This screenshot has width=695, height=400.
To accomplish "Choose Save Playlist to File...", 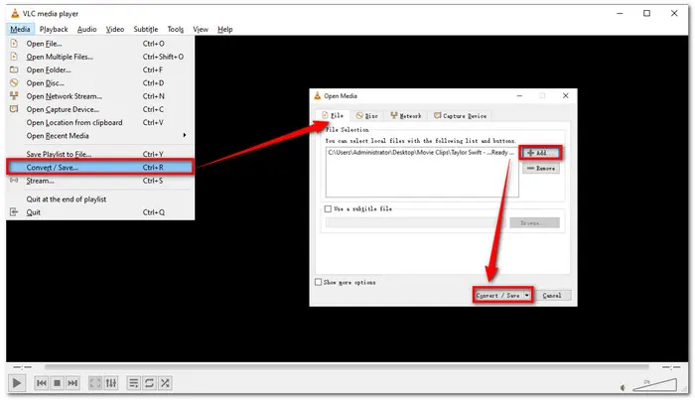I will (x=100, y=154).
